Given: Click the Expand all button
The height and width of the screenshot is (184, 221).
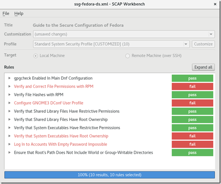Looking at the screenshot, I should click(x=203, y=67).
